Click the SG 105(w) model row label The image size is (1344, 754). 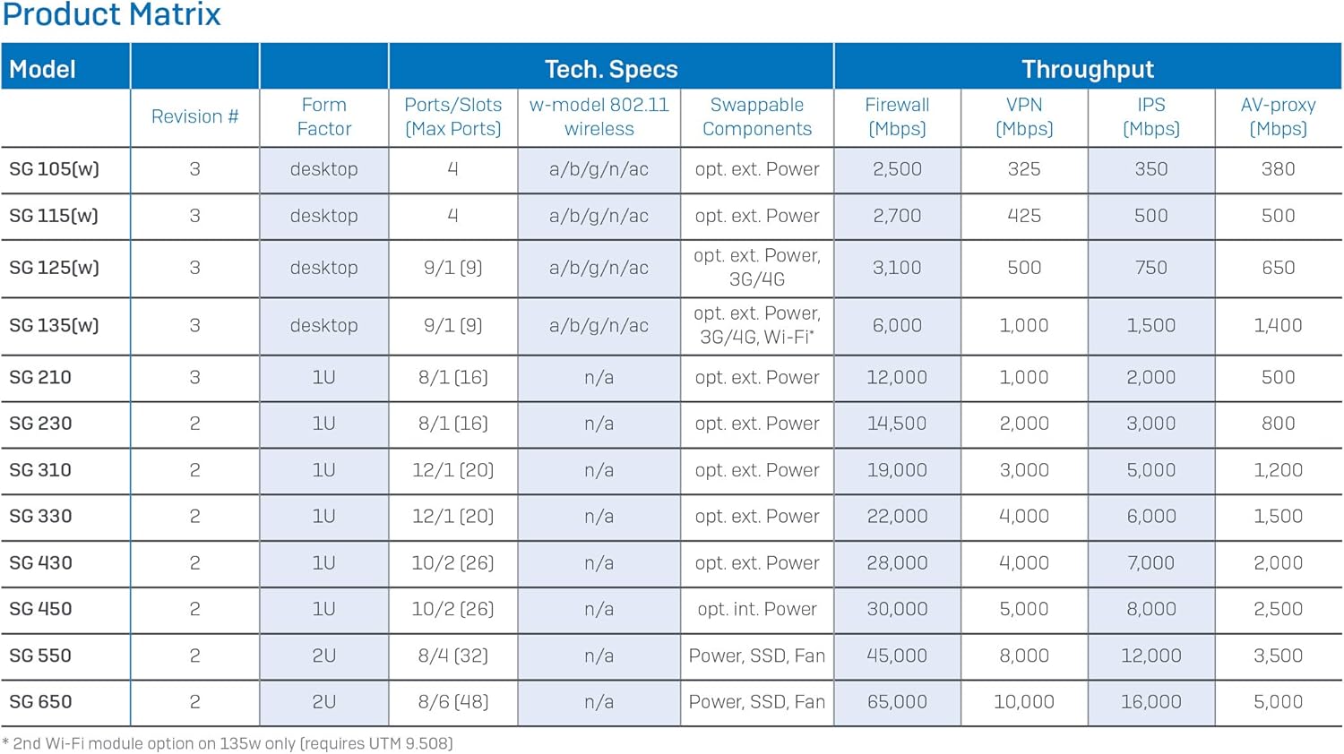coord(54,169)
